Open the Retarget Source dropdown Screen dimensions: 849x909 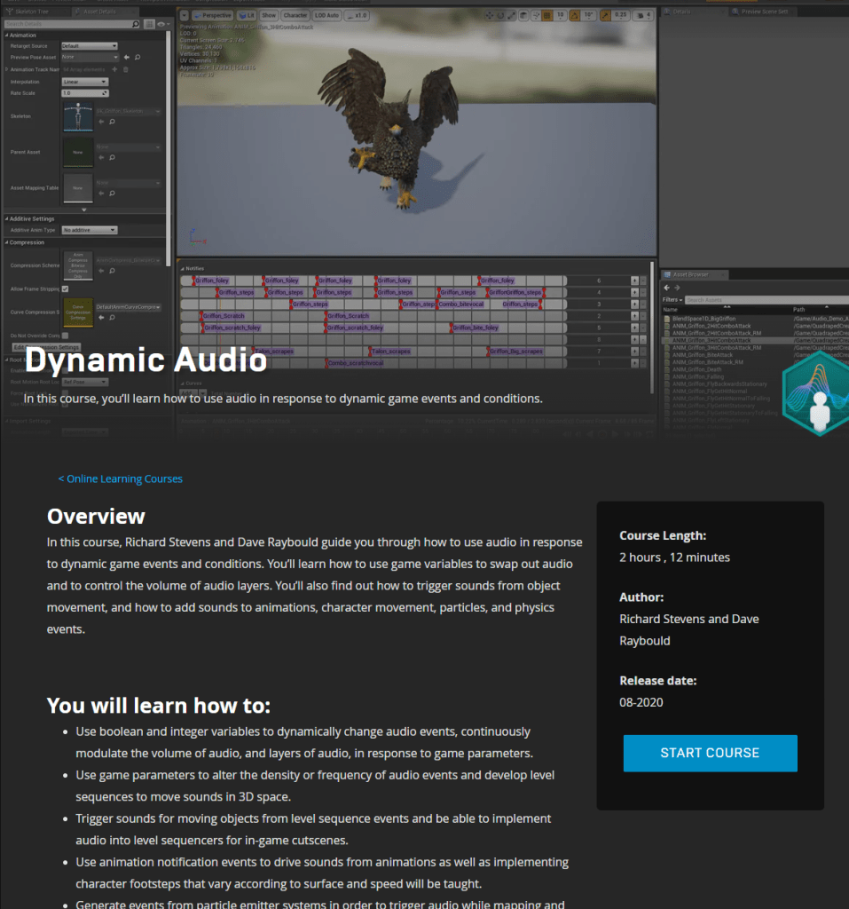pos(89,45)
